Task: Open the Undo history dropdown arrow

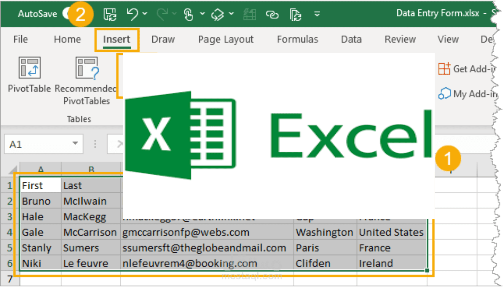Action: tap(145, 14)
